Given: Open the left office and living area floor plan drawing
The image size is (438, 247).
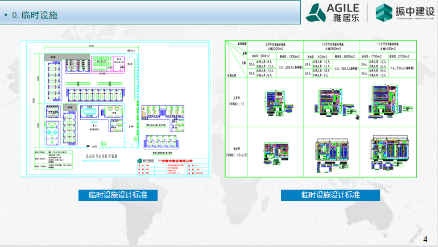Looking at the screenshot, I should (115, 108).
